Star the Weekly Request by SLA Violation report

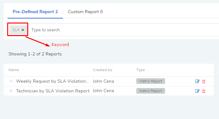click(11, 81)
